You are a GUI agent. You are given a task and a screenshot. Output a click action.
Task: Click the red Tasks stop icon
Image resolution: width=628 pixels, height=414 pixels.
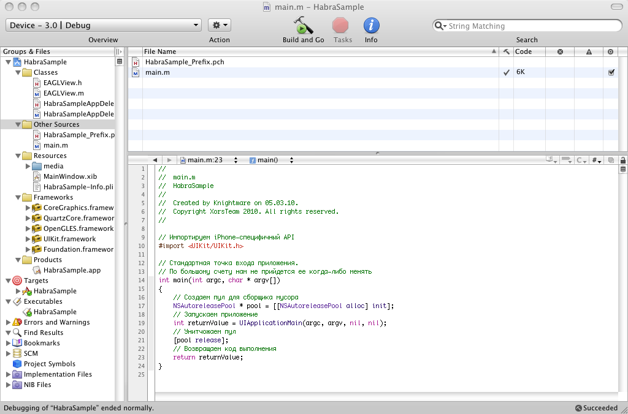[340, 26]
